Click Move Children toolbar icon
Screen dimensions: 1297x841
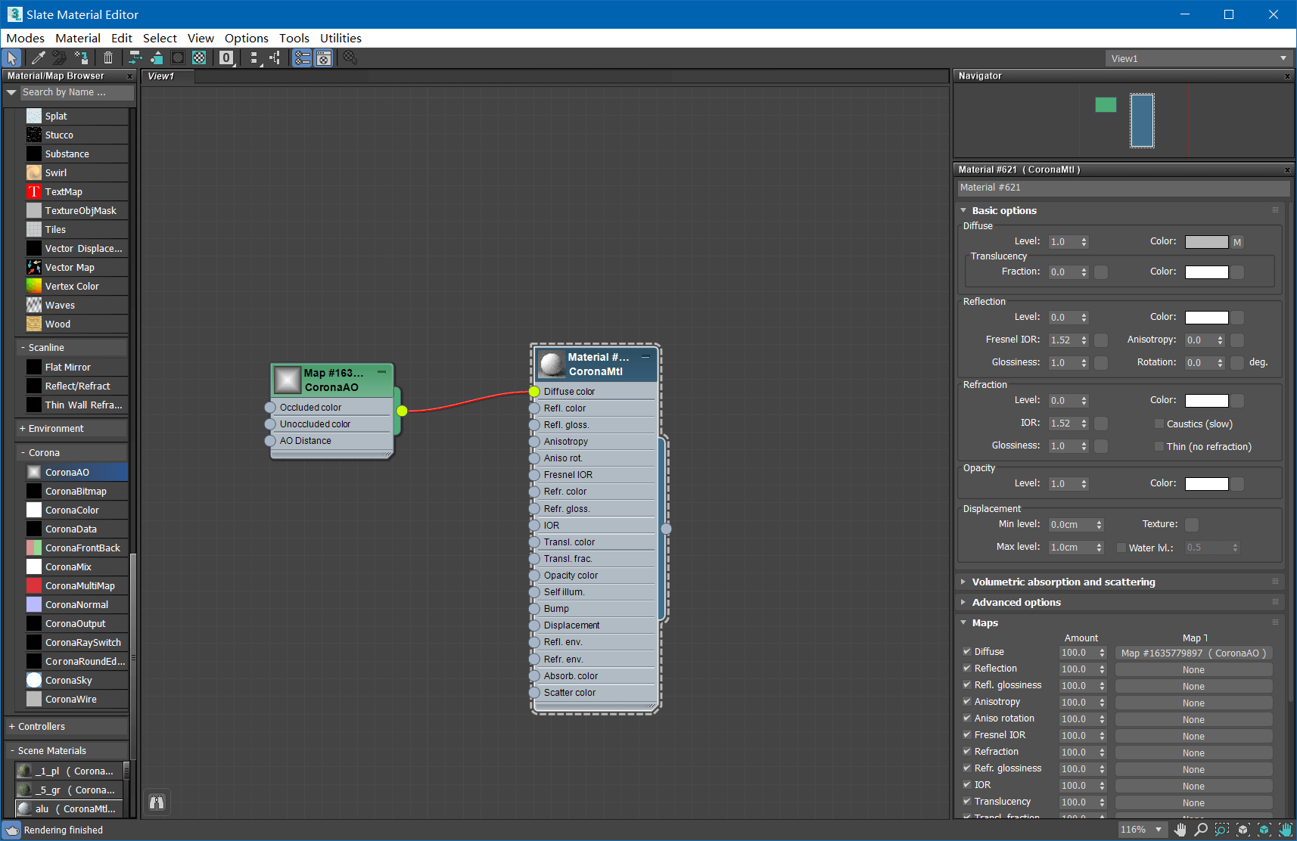click(135, 58)
